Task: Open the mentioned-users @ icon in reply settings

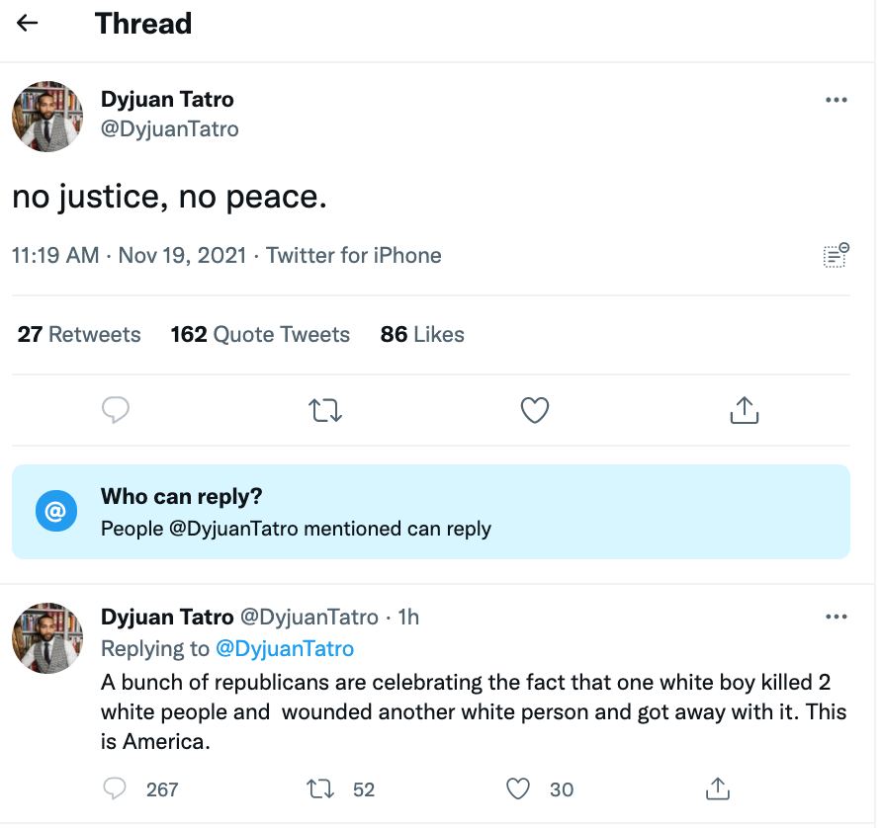Action: [56, 510]
